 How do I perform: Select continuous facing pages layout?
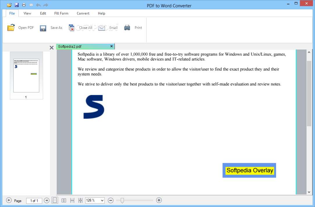click(x=80, y=200)
